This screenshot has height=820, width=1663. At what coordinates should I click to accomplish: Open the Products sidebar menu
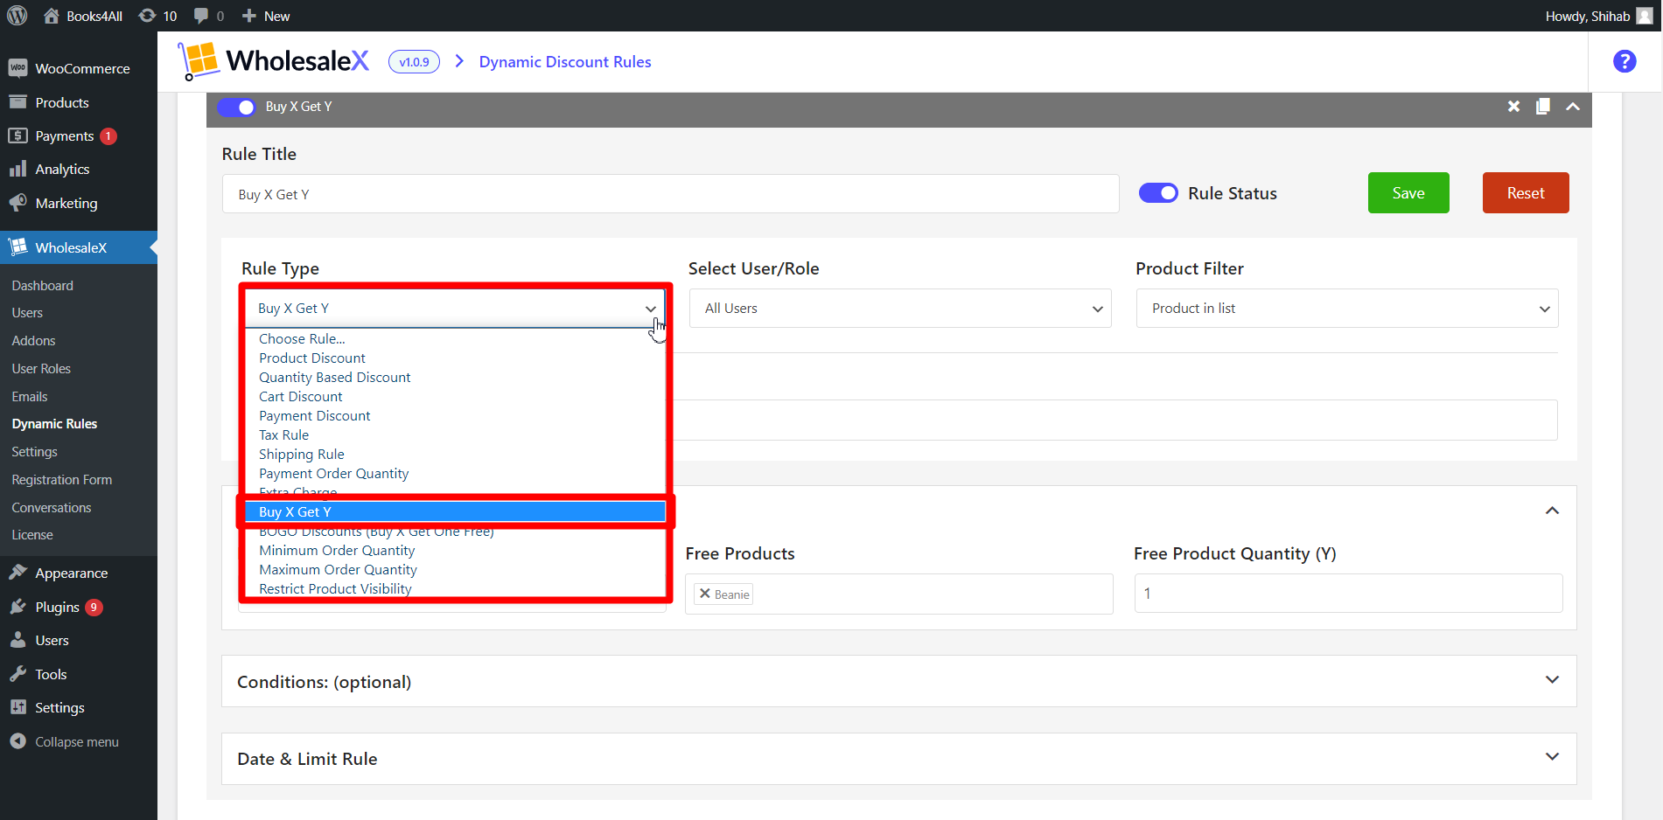tap(79, 102)
